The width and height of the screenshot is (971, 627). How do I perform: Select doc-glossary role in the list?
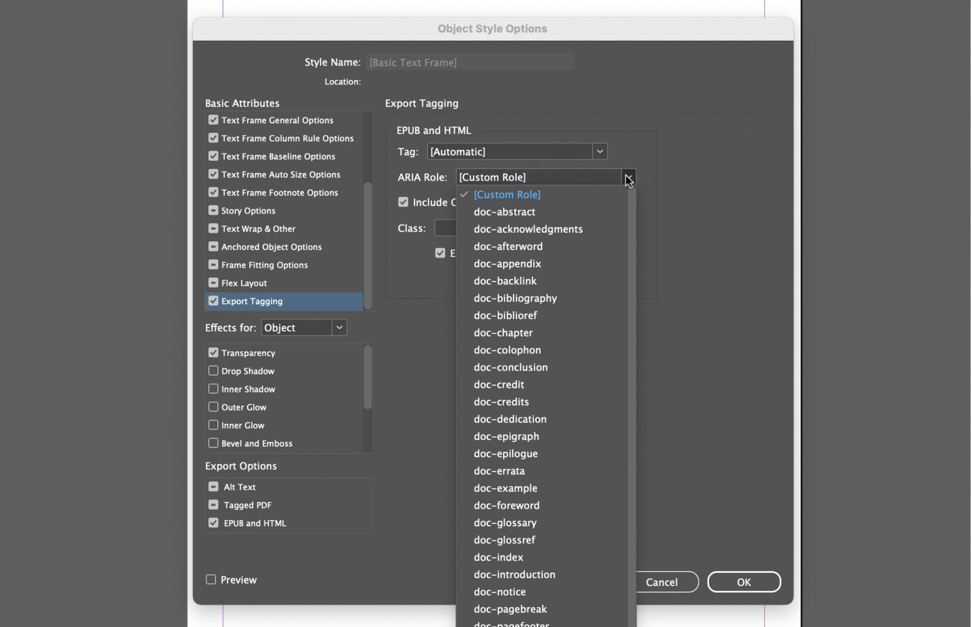(x=505, y=523)
